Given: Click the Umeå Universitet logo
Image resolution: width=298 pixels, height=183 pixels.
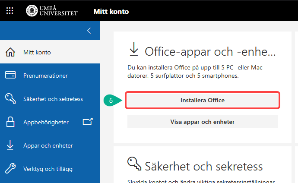Looking at the screenshot, I should pyautogui.click(x=52, y=11).
